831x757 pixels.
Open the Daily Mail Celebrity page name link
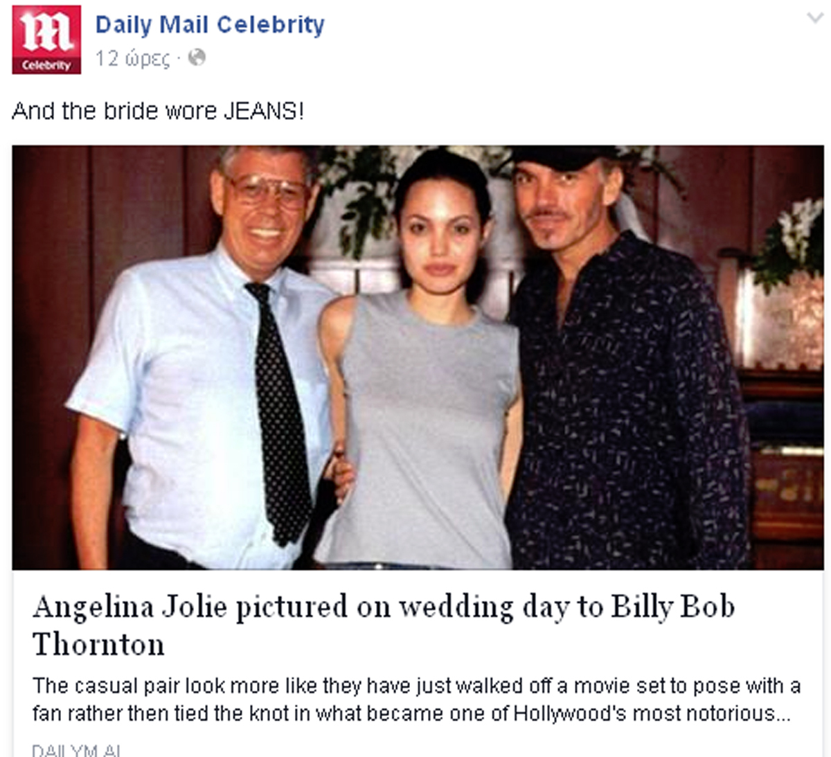tap(210, 24)
